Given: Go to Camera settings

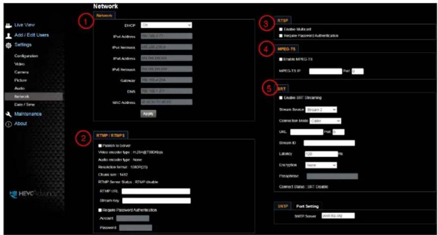Looking at the screenshot, I should point(22,72).
